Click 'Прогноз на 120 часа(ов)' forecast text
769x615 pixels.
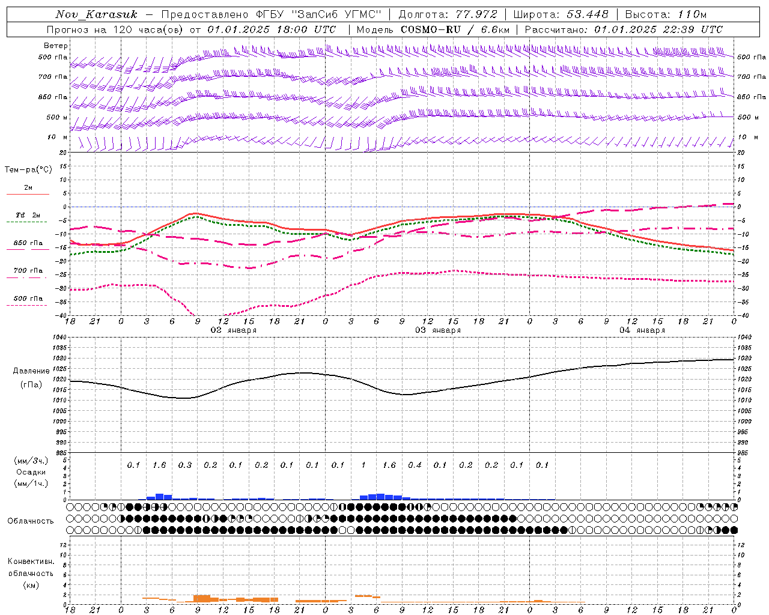(115, 29)
